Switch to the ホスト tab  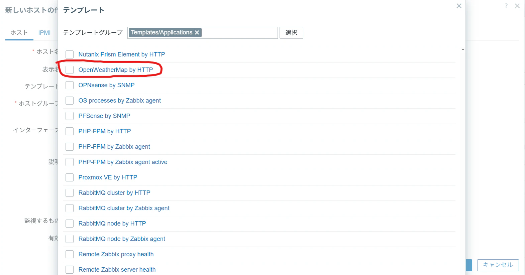19,32
